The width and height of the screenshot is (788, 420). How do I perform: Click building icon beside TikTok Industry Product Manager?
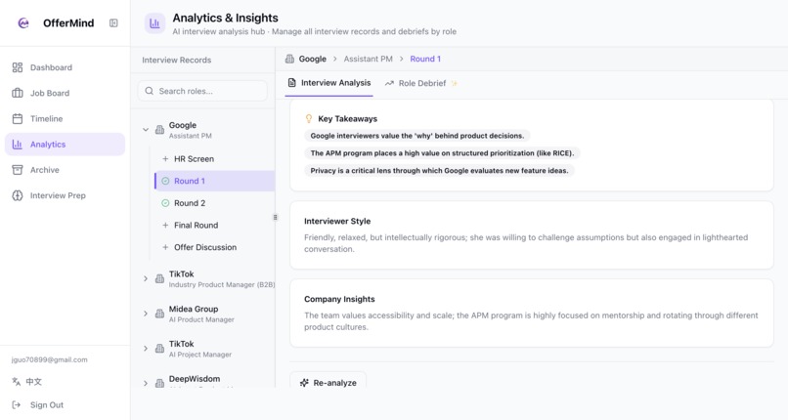[159, 278]
